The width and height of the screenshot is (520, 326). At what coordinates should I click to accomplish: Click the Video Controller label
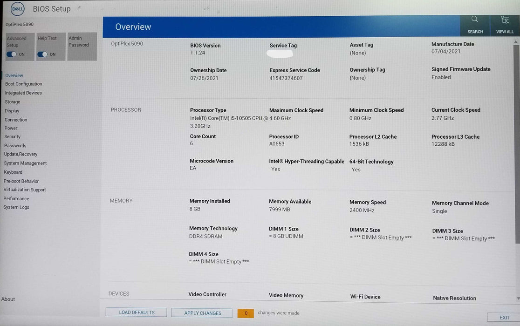pyautogui.click(x=207, y=294)
